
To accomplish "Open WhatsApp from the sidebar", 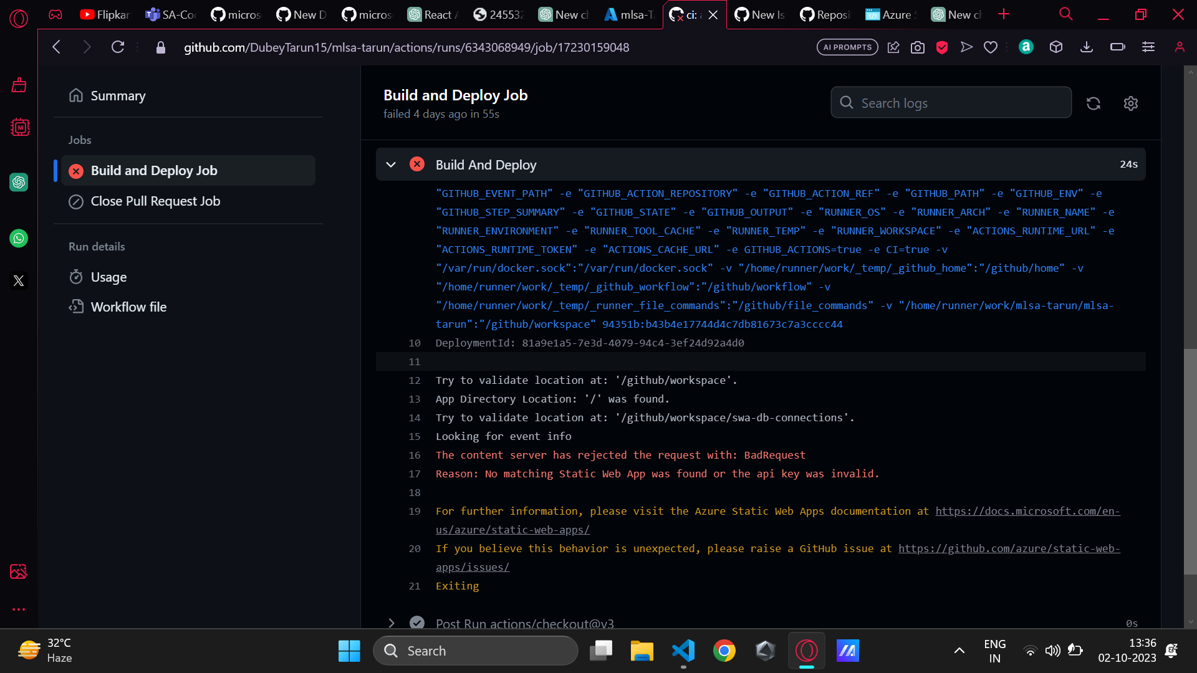I will click(x=19, y=238).
